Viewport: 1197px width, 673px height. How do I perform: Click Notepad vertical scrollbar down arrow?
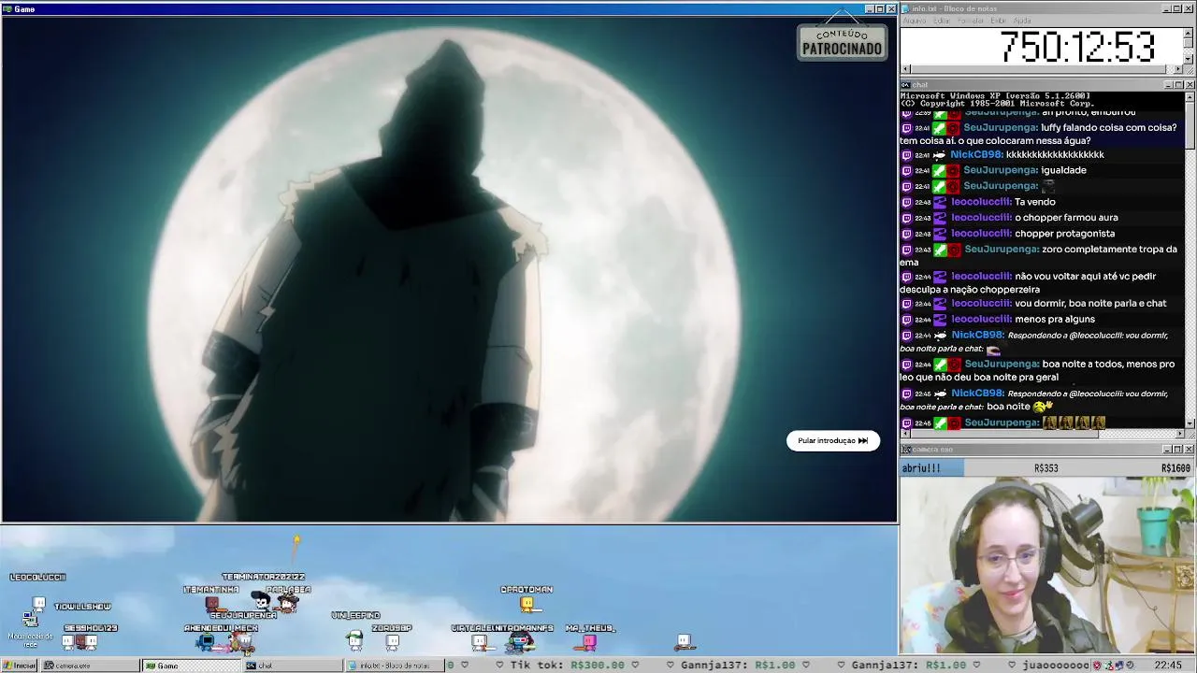[1189, 59]
